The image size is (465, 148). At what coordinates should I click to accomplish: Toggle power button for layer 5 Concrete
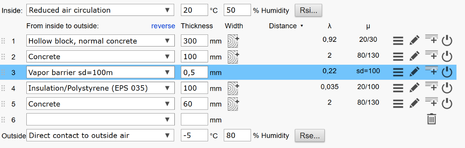pyautogui.click(x=447, y=103)
